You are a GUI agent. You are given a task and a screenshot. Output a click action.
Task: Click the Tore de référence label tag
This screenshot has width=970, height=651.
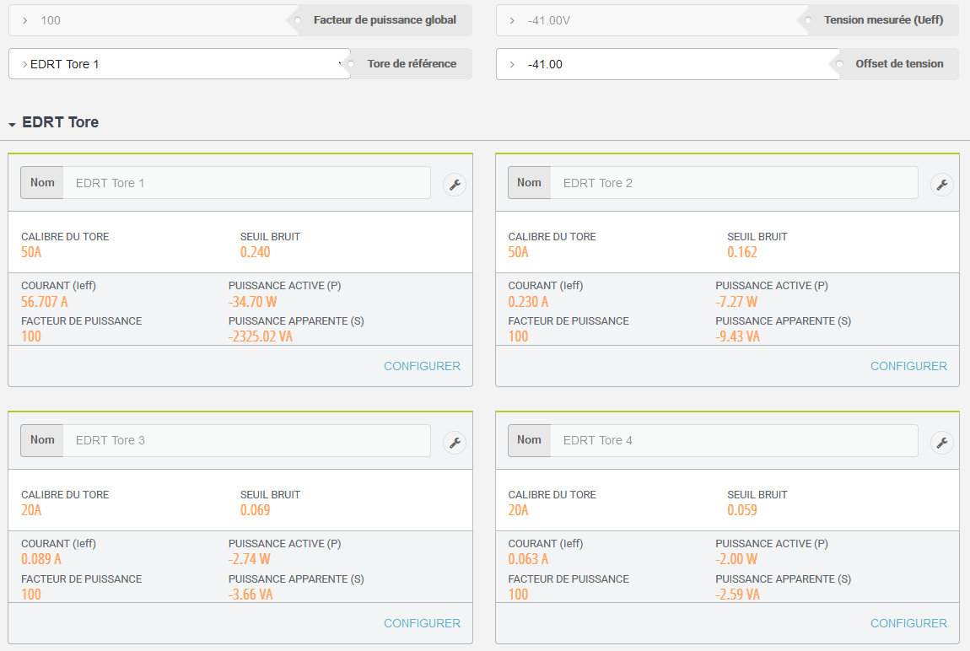click(412, 64)
